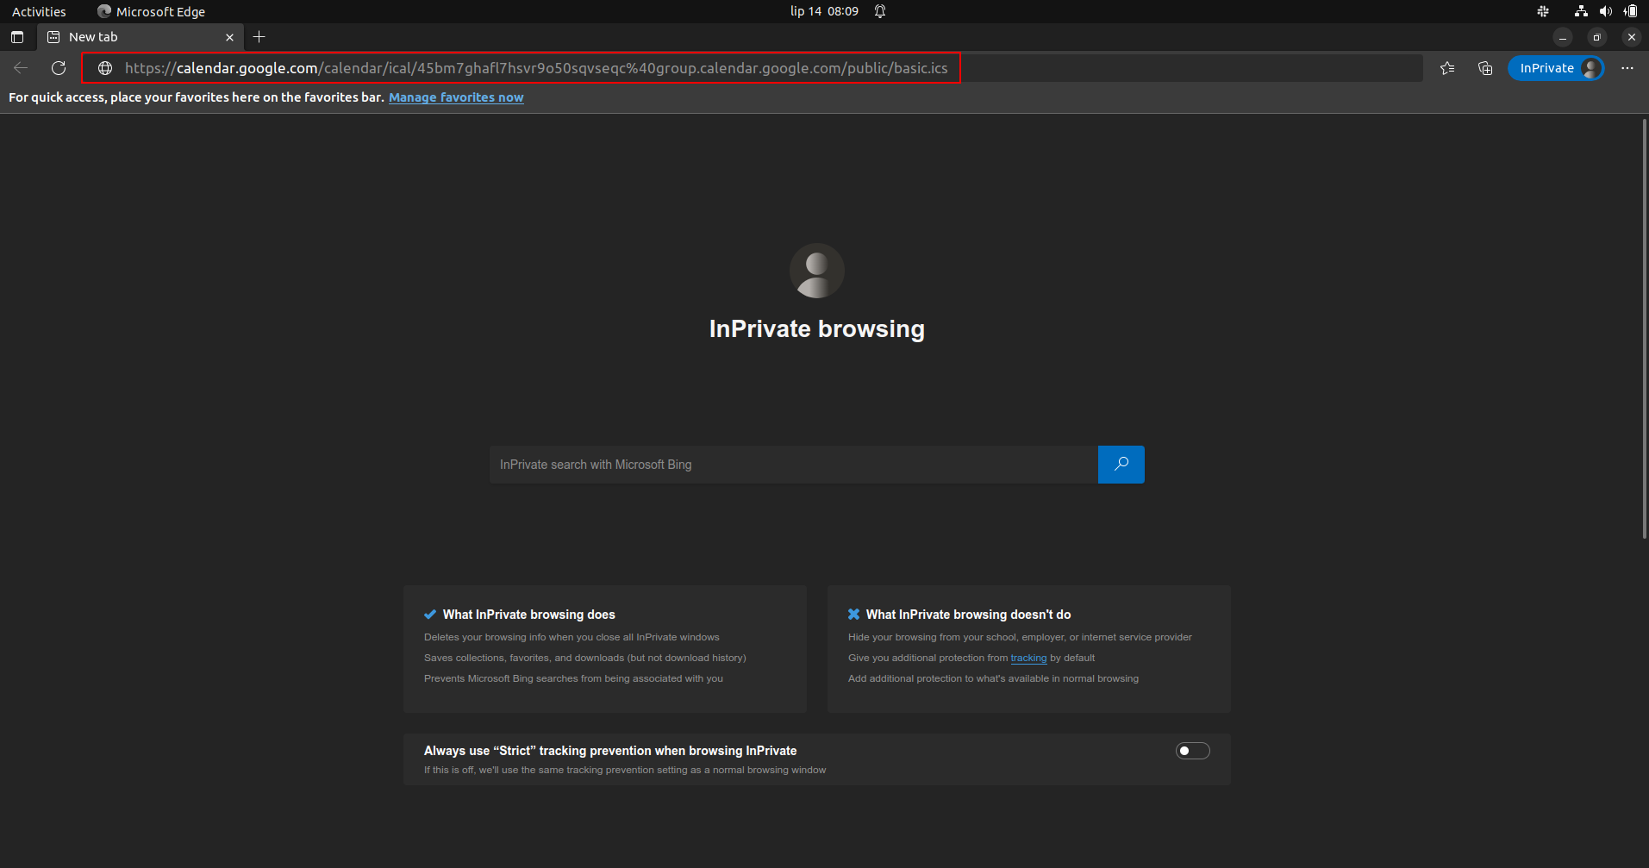Click the Refresh page icon
1649x868 pixels.
point(59,68)
